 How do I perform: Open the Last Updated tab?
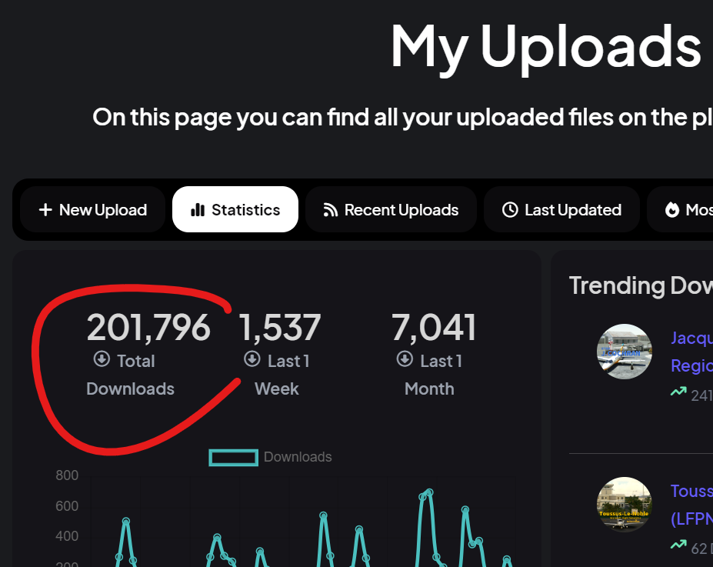tap(561, 209)
